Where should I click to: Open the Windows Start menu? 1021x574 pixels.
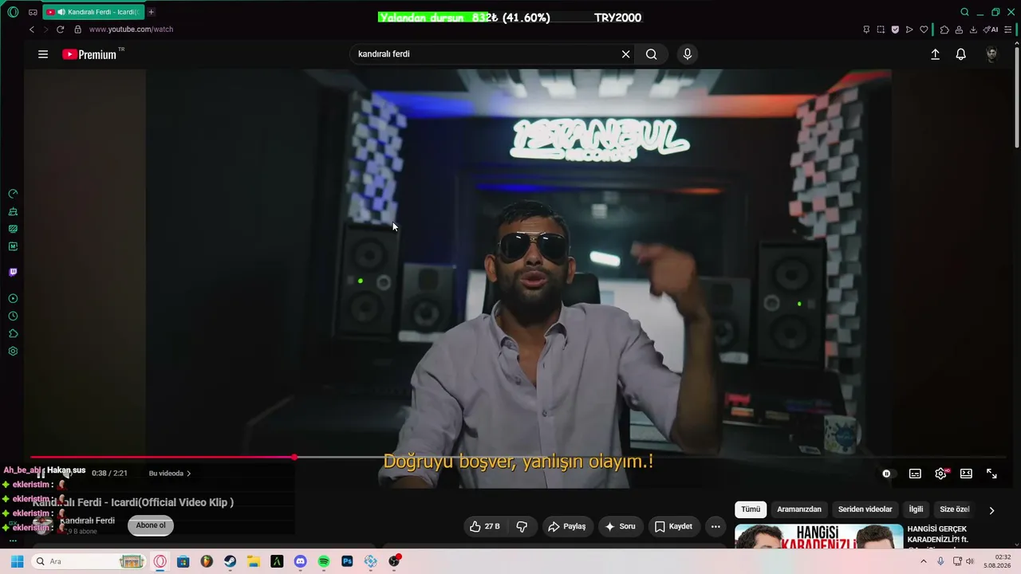point(17,561)
